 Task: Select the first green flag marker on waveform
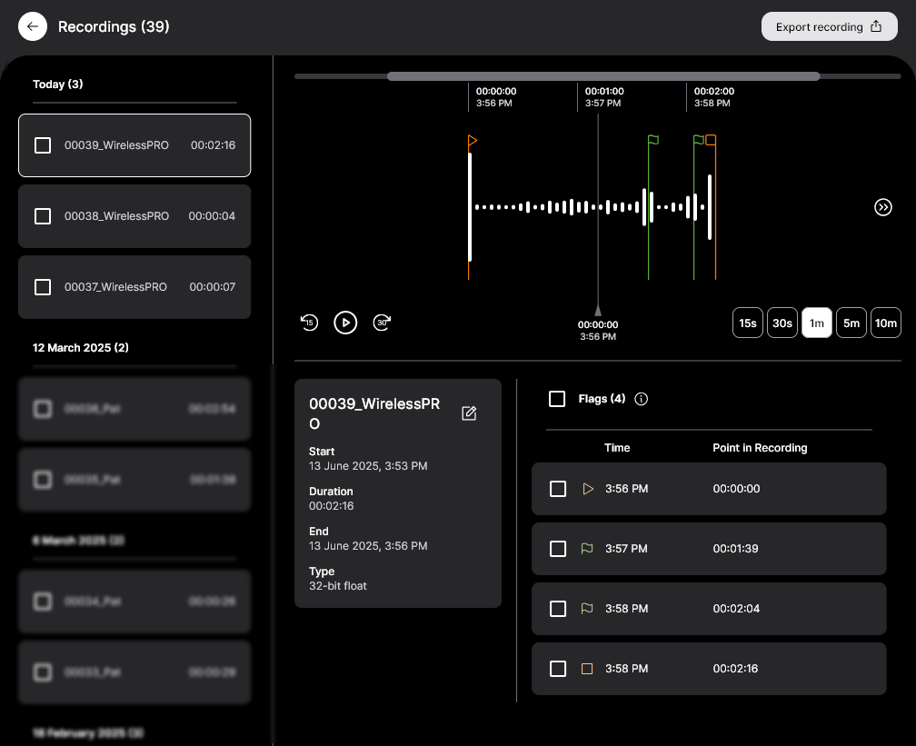652,140
